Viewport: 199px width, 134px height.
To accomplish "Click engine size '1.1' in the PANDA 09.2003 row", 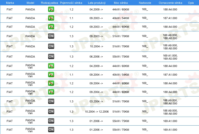I will pos(71,18).
